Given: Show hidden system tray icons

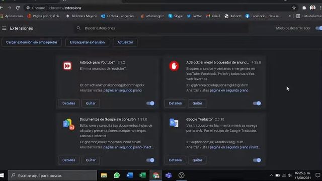Looking at the screenshot, I should coord(271,175).
